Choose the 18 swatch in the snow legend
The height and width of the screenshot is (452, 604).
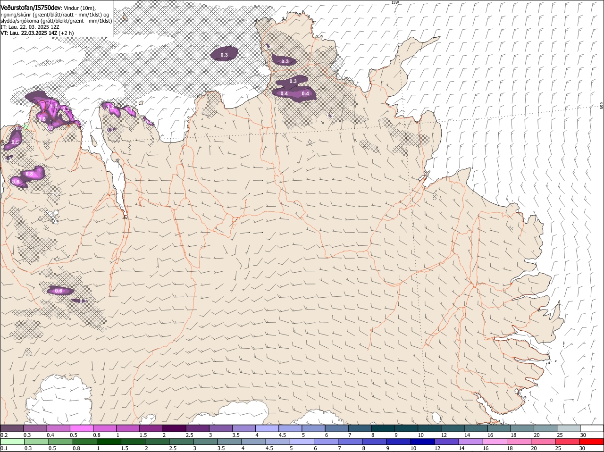[522, 428]
